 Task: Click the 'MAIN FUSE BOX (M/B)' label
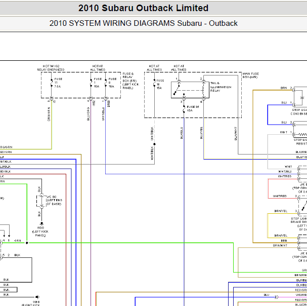(x=251, y=75)
